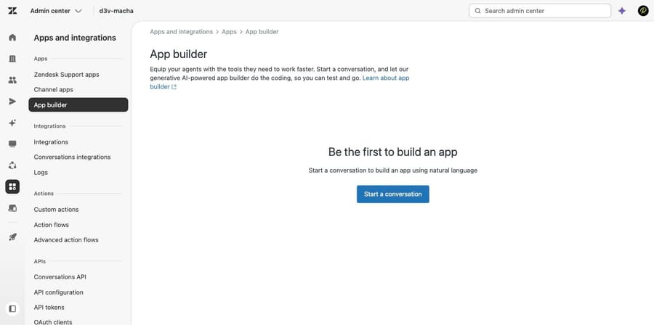This screenshot has width=654, height=325.
Task: Open the Channels arrow icon
Action: point(12,102)
